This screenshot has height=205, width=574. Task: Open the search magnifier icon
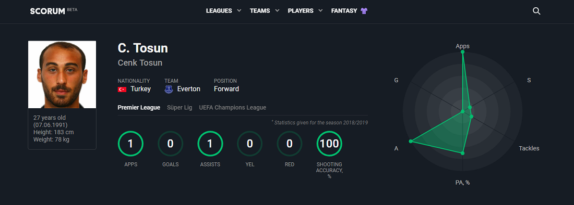pyautogui.click(x=536, y=11)
